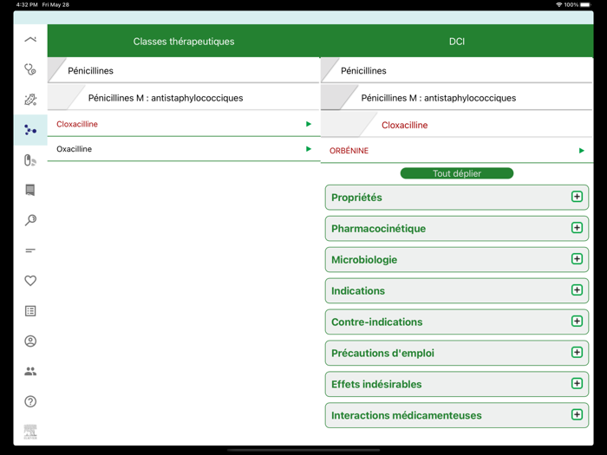This screenshot has width=607, height=455.
Task: Open the people/group icon
Action: click(30, 372)
